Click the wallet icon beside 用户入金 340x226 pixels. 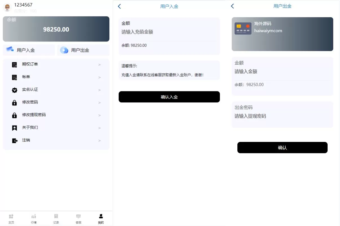[x=10, y=49]
